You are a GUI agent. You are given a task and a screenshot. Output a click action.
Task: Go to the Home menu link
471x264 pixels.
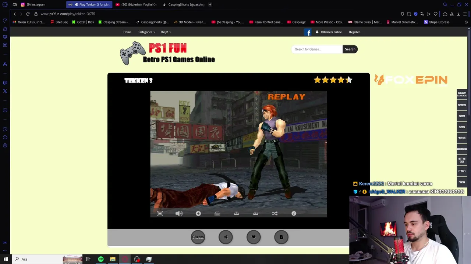[127, 32]
